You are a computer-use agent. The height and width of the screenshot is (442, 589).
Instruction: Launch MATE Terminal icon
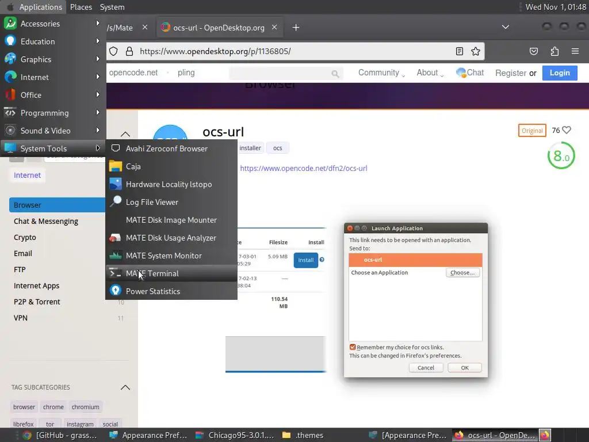click(x=115, y=273)
